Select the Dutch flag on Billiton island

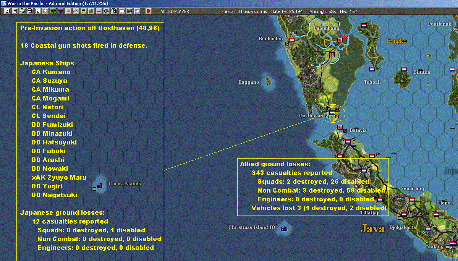404,69
